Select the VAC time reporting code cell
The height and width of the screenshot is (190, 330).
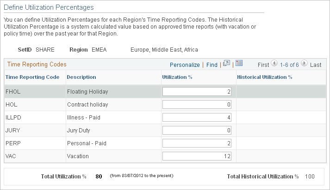point(11,156)
